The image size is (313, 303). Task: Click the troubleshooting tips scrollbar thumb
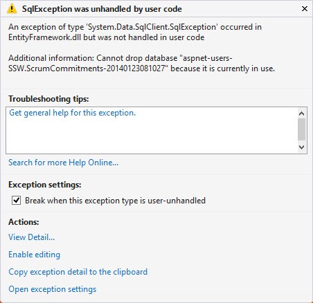[301, 129]
